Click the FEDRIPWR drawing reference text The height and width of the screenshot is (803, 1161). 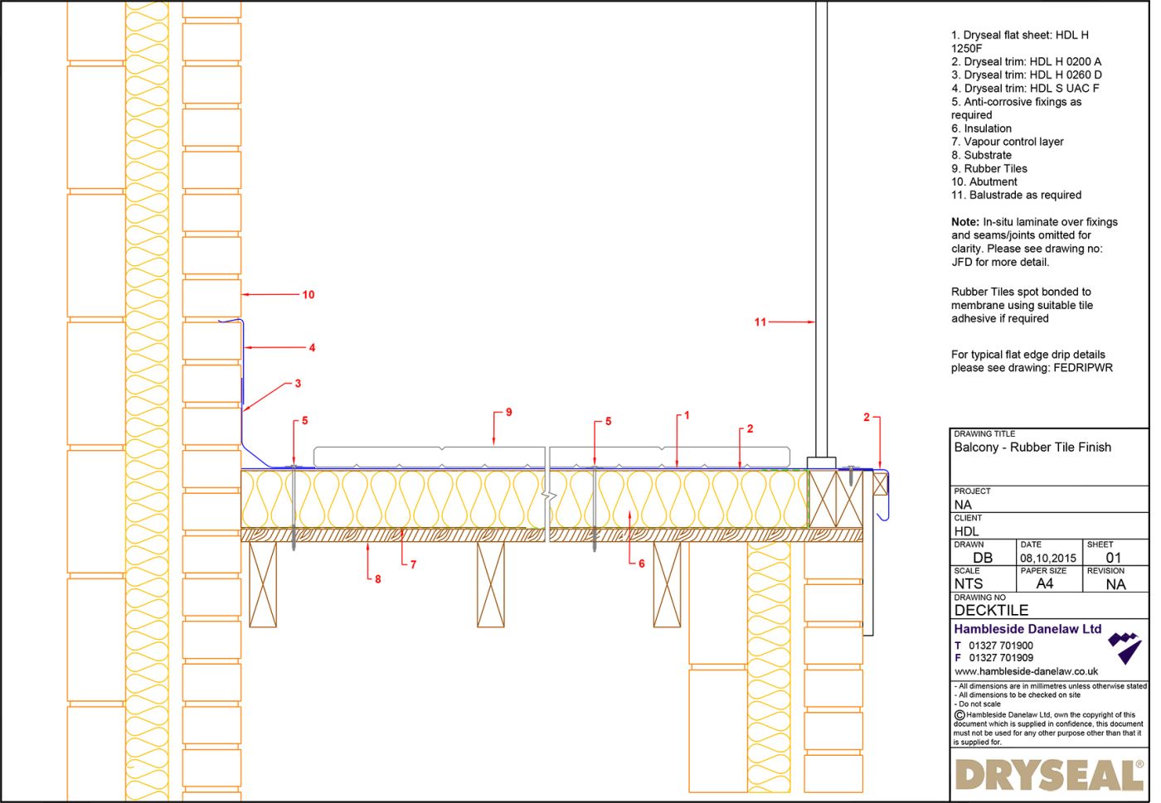tap(1083, 368)
